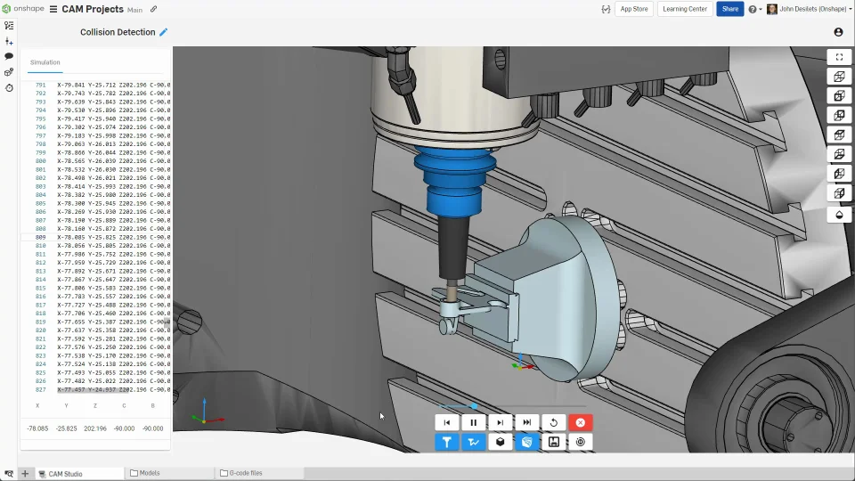This screenshot has height=481, width=855.
Task: Switch to the Simulation tab
Action: (x=45, y=62)
